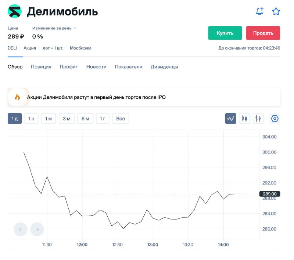Enable the Все chart period
294x260 pixels.
click(120, 118)
